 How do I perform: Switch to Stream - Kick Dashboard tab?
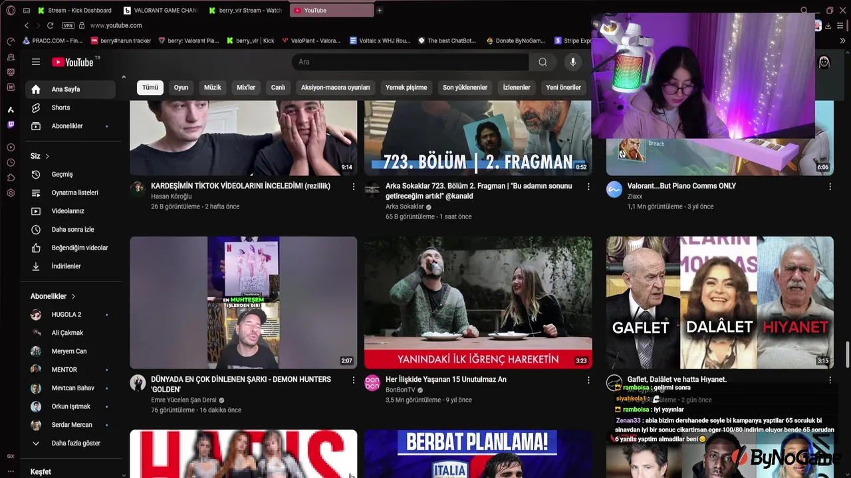(75, 10)
